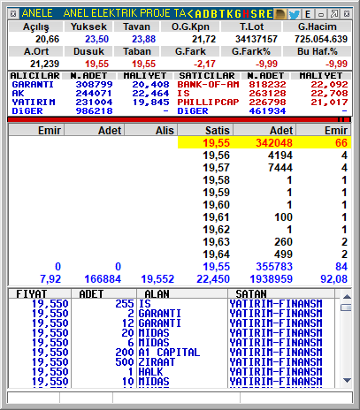Screen dimensions: 360x410
Task: Select the ZIRAAT 500 lot trade row
Action: click(x=172, y=362)
